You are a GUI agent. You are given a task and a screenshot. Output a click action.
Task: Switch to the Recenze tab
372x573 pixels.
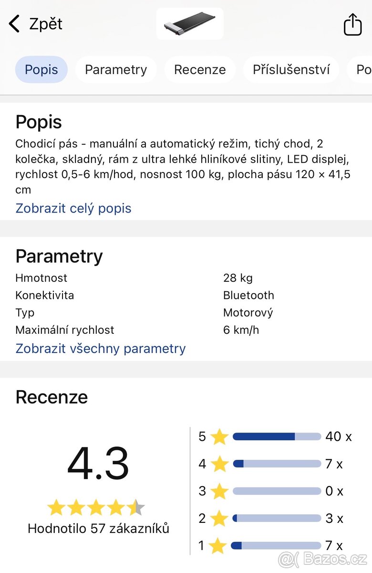click(200, 69)
